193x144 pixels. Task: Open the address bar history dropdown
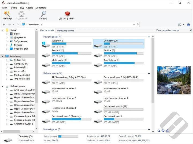pos(134,25)
